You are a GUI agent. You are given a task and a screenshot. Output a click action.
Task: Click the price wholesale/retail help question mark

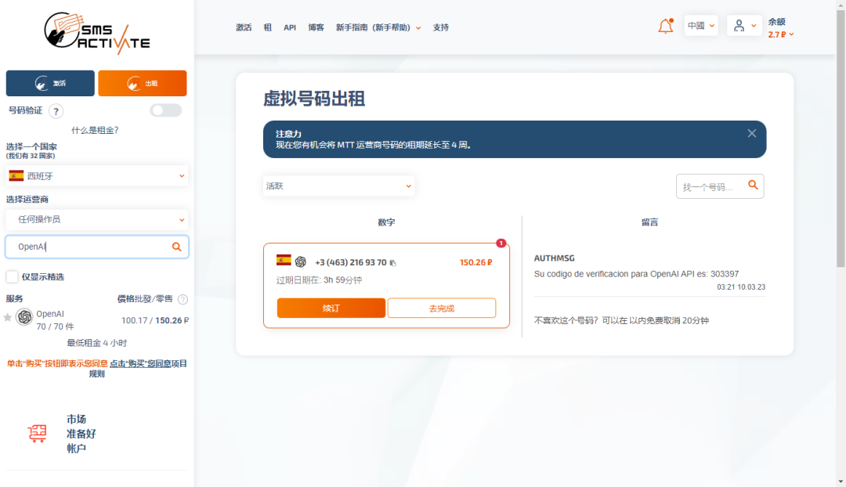pos(182,299)
